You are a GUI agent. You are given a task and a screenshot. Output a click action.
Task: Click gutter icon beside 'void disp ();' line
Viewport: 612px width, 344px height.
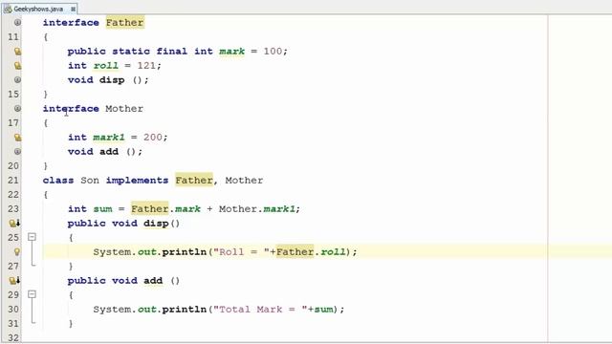coord(17,80)
